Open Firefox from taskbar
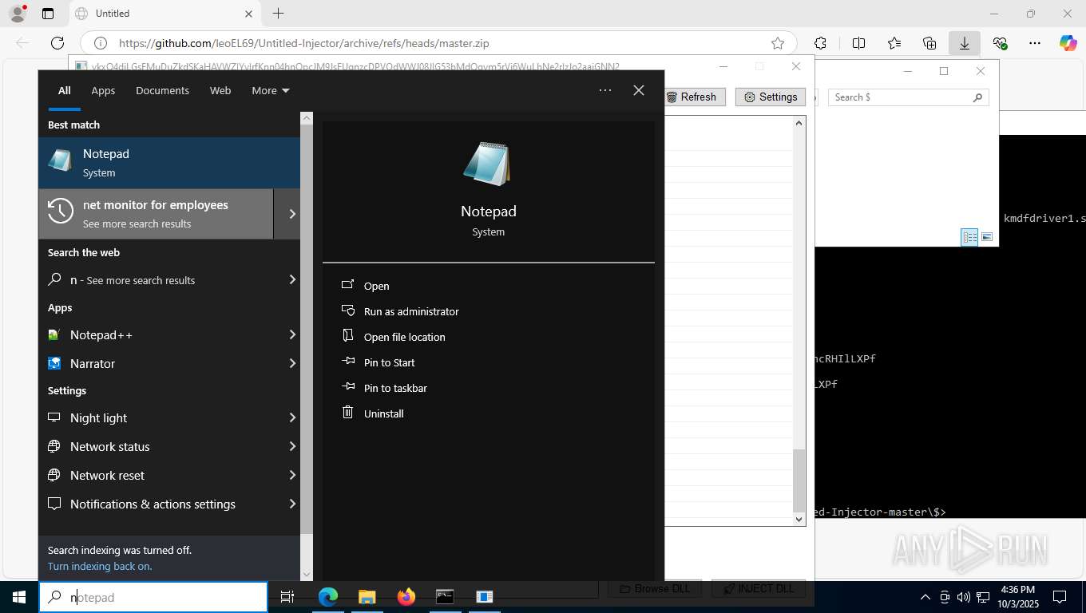 click(x=406, y=597)
